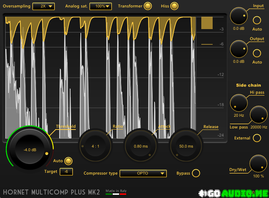This screenshot has height=198, width=269.
Task: Toggle the Hiss switch
Action: (174, 6)
